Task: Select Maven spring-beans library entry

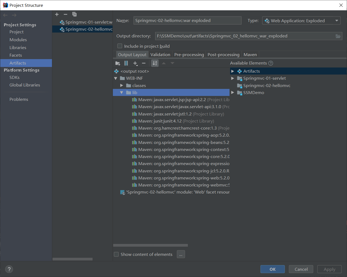Action: 181,143
